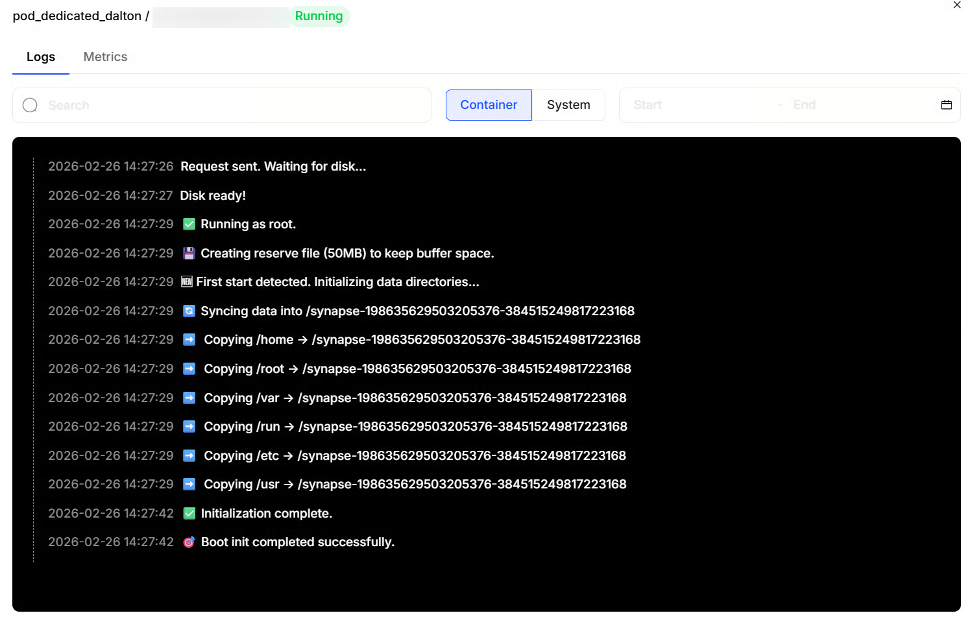Click the checkmark beside 'Initialization complete'
972x624 pixels.
click(x=189, y=514)
